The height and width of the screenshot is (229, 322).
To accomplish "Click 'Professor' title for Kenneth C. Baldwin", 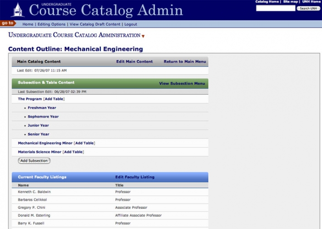I will [x=123, y=192].
